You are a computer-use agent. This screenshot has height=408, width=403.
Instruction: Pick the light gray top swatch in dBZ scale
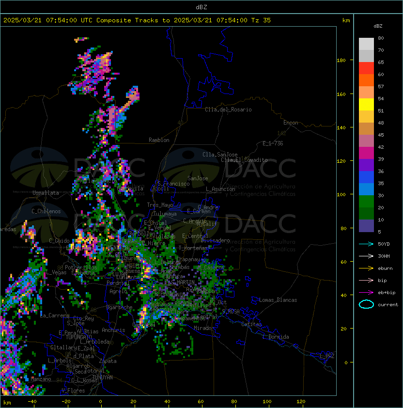pyautogui.click(x=366, y=44)
